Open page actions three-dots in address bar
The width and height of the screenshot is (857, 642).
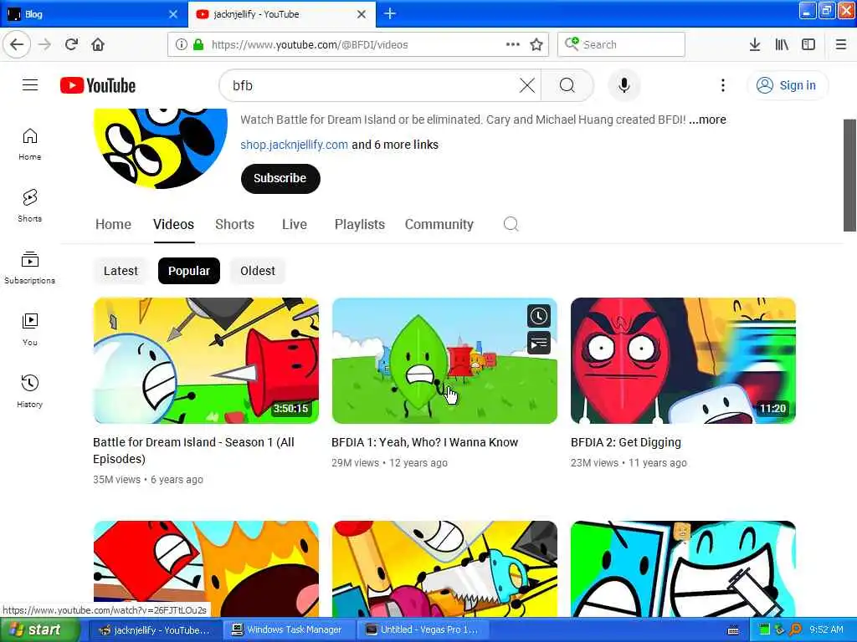point(513,44)
